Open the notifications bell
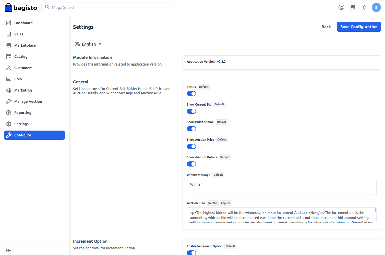Viewport: 385px width, 255px height. (x=365, y=7)
